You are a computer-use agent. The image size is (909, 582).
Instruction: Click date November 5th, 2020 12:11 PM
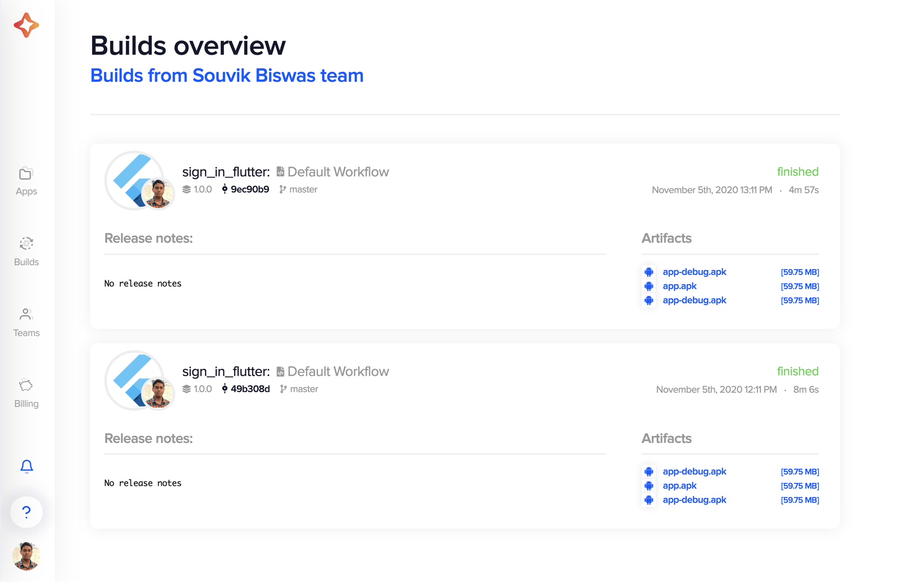716,390
